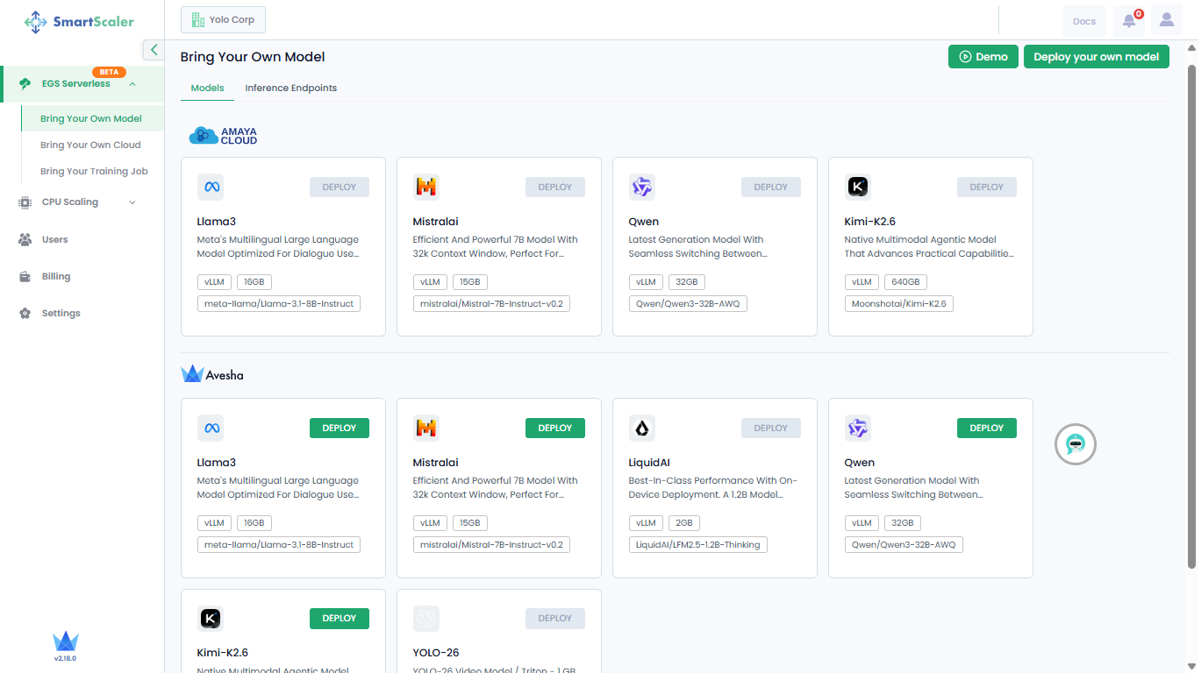Screen dimensions: 1201x673
Task: Deploy Llama3 from Avesha
Action: pyautogui.click(x=340, y=428)
